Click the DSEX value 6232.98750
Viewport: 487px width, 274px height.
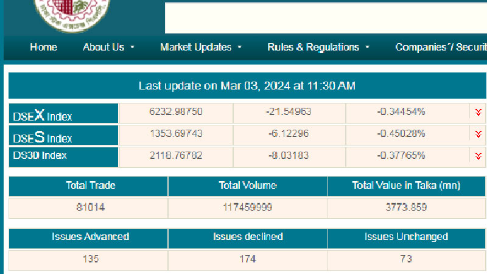(176, 112)
